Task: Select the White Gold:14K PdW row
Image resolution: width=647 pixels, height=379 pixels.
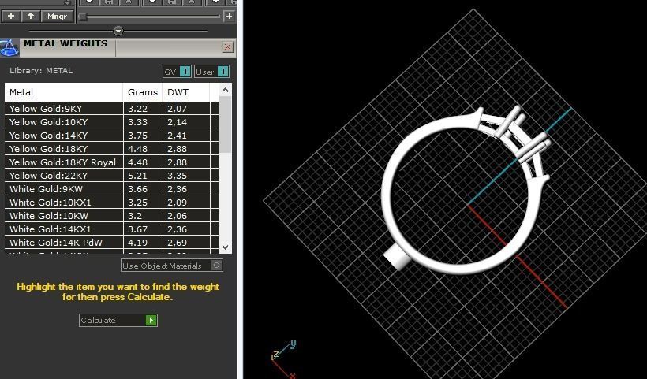Action: 111,243
